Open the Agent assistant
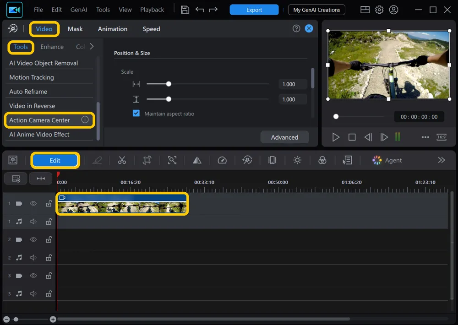This screenshot has width=458, height=325. pos(387,160)
